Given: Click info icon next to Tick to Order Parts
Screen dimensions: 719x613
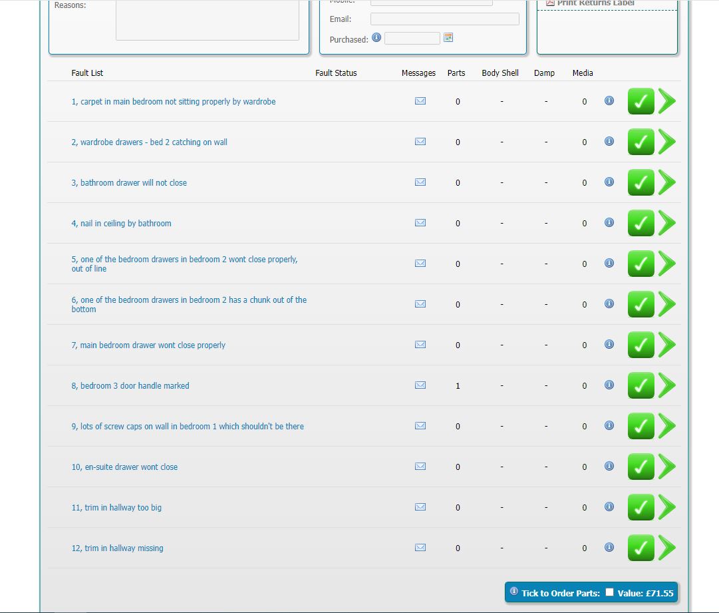Looking at the screenshot, I should coord(514,592).
